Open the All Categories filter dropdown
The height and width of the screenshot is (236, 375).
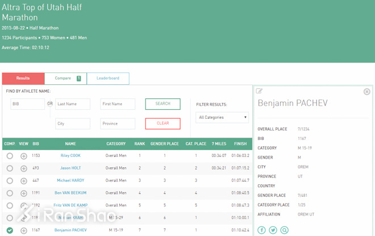pyautogui.click(x=222, y=117)
